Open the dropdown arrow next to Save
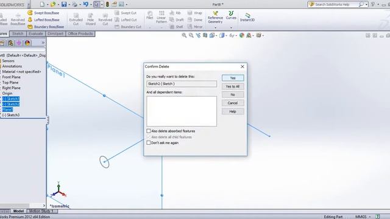Image resolution: width=390 pixels, height=219 pixels. pyautogui.click(x=69, y=4)
